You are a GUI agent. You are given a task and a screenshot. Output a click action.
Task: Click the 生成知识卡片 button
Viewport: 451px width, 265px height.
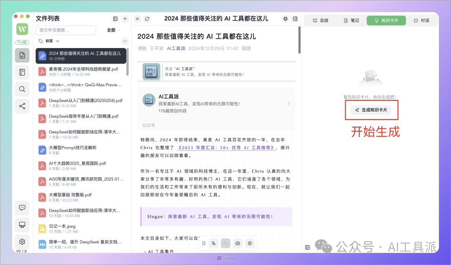[371, 110]
